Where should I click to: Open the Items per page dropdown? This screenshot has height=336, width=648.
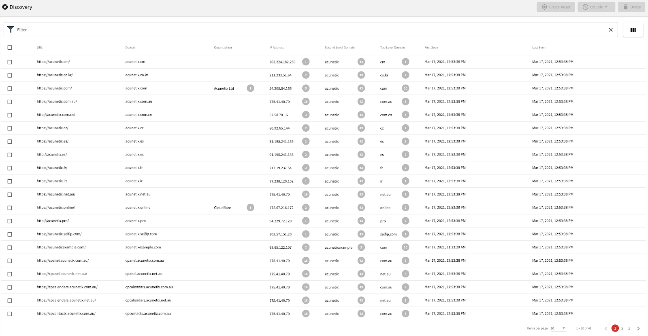(x=558, y=328)
